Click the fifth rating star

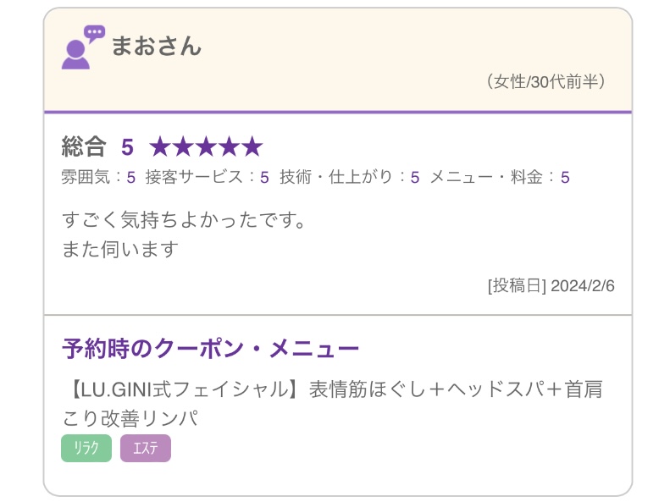click(x=252, y=147)
